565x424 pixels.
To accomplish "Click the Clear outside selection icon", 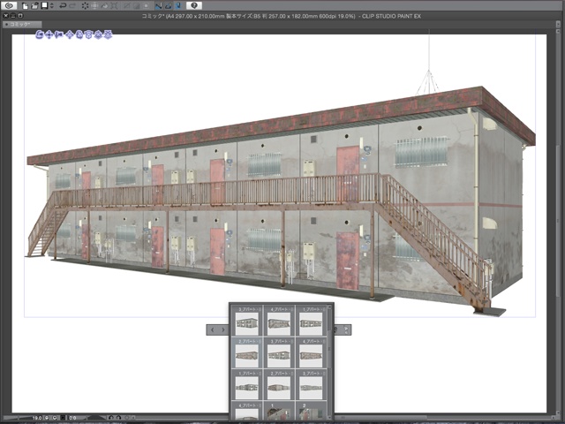I will click(x=94, y=6).
